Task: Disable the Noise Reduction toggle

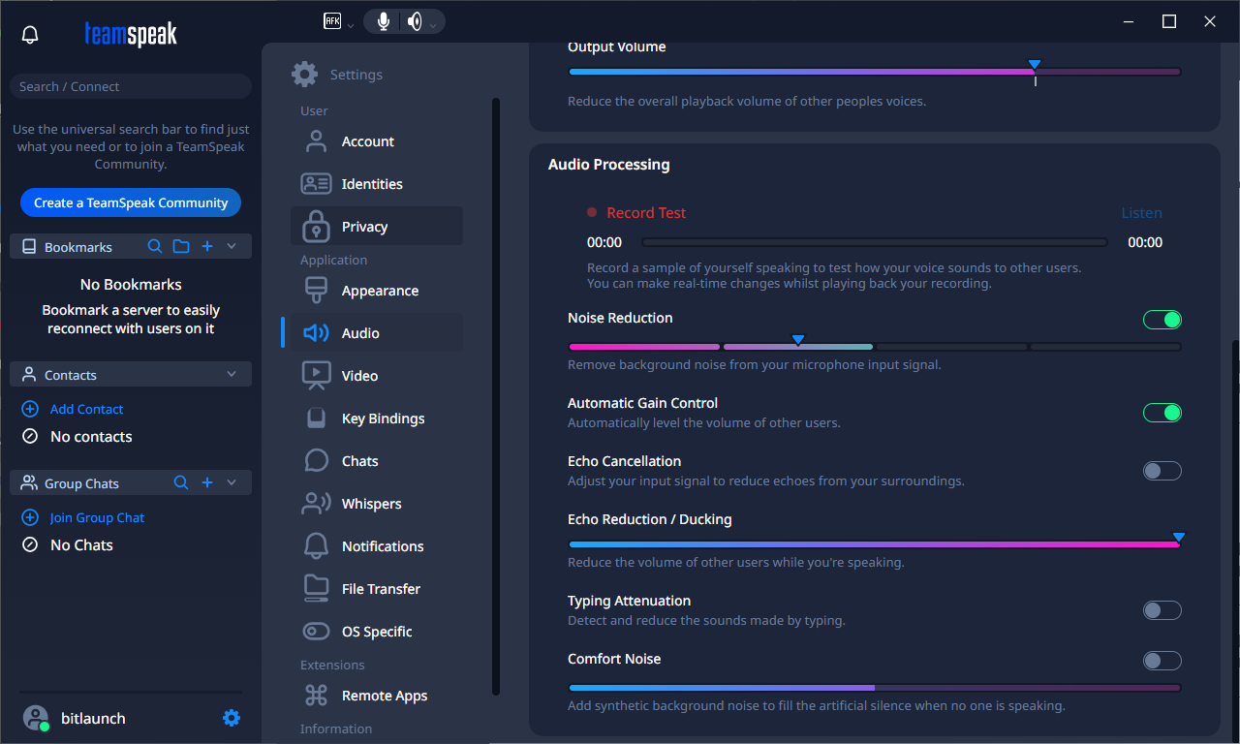Action: (x=1162, y=320)
